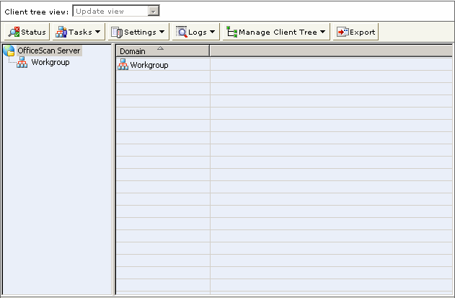The width and height of the screenshot is (455, 298).
Task: Click the Workgroup domain icon in the table
Action: [123, 65]
